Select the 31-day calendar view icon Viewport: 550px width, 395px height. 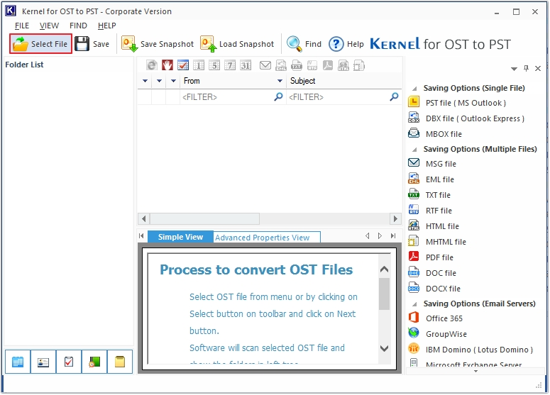tap(246, 65)
